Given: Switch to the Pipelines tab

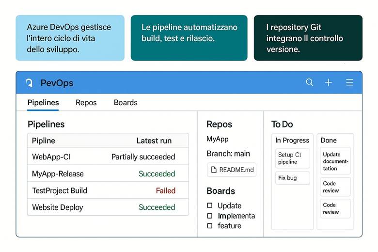Looking at the screenshot, I should tap(43, 103).
